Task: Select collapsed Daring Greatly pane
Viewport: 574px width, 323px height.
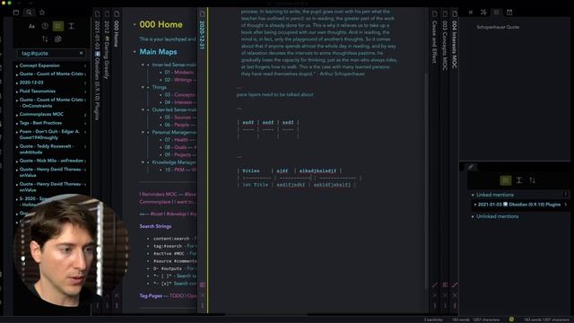Action: click(x=107, y=50)
